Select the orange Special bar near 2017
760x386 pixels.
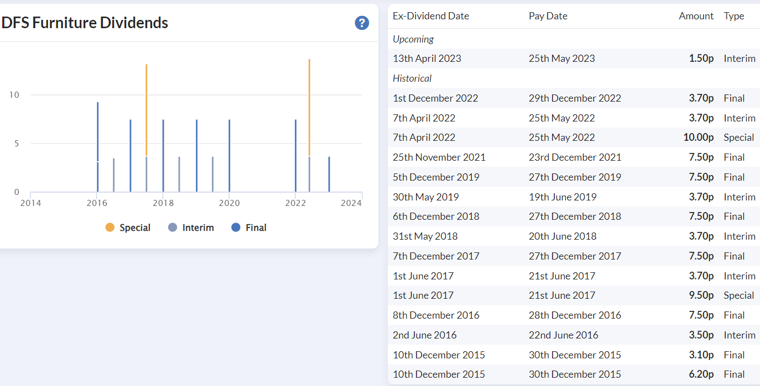click(147, 110)
